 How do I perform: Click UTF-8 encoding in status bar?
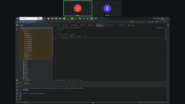click(x=149, y=102)
